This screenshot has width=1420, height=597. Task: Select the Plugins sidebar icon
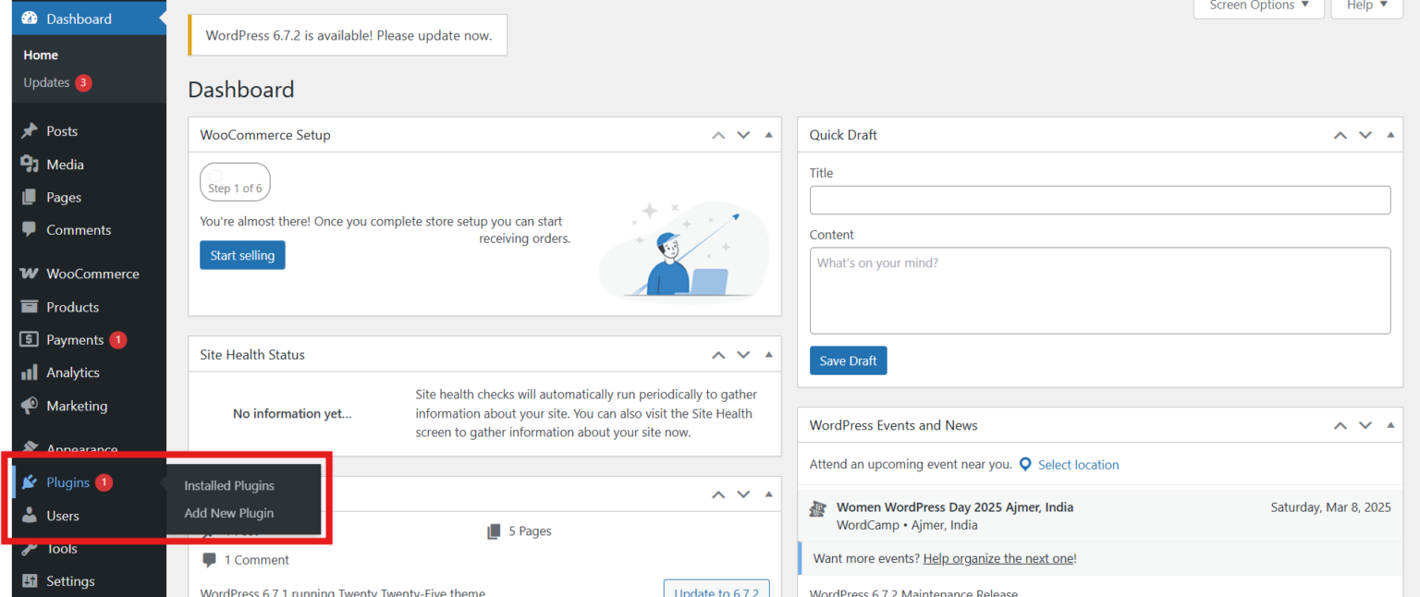[31, 481]
